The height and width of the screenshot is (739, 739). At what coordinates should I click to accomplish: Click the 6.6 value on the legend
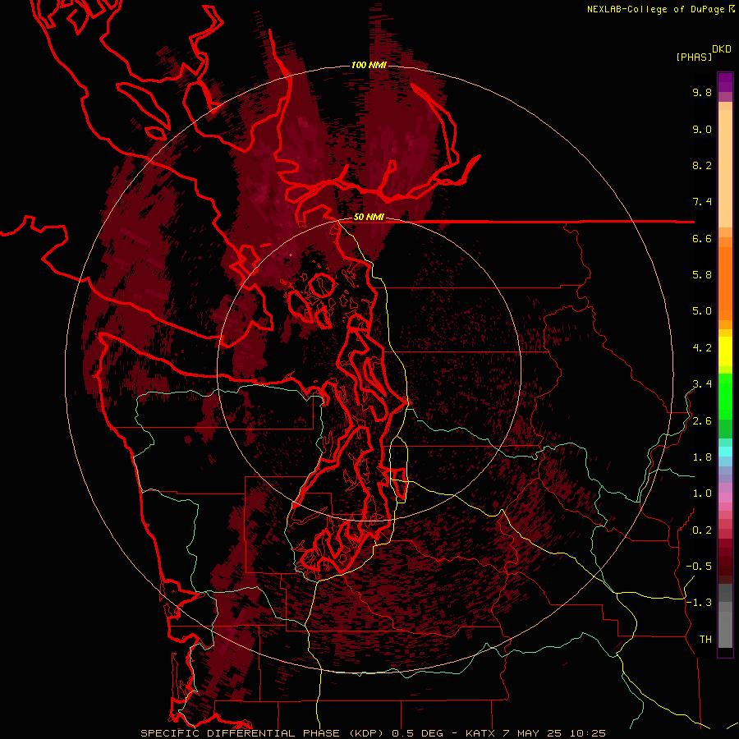click(x=702, y=238)
